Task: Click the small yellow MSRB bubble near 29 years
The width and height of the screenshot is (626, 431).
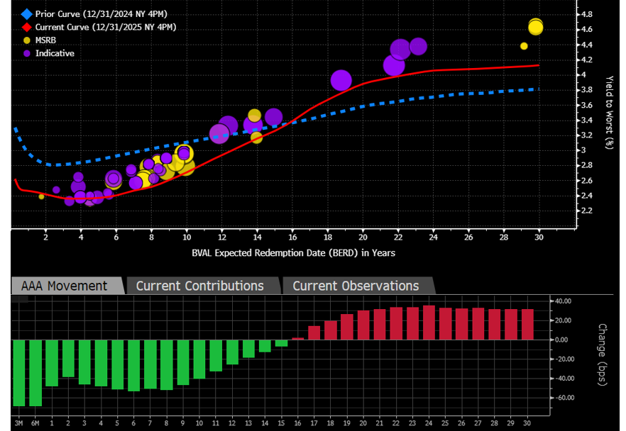Action: 524,46
